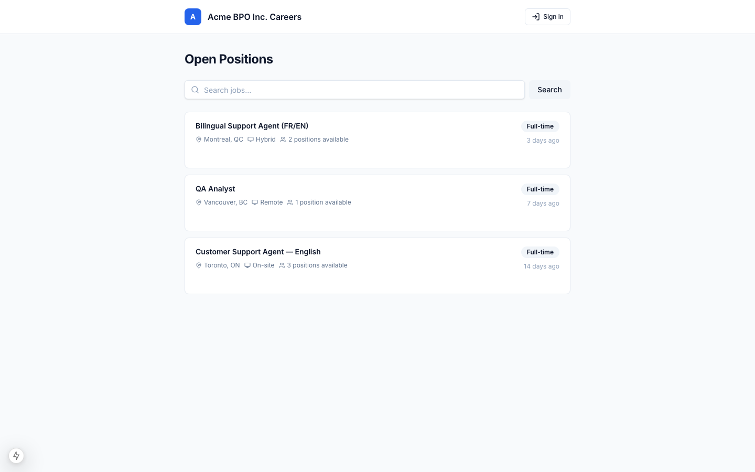The height and width of the screenshot is (472, 755).
Task: Open the Customer Support Agent English listing
Action: (x=258, y=252)
